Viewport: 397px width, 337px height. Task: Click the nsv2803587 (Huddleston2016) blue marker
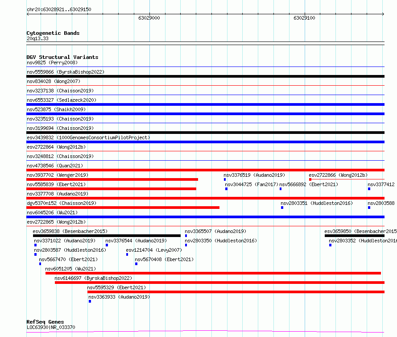pyautogui.click(x=35, y=254)
